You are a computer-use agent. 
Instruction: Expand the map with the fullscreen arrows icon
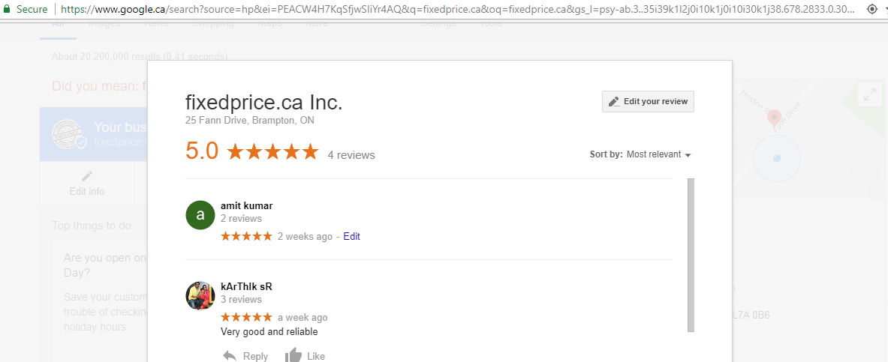[870, 95]
